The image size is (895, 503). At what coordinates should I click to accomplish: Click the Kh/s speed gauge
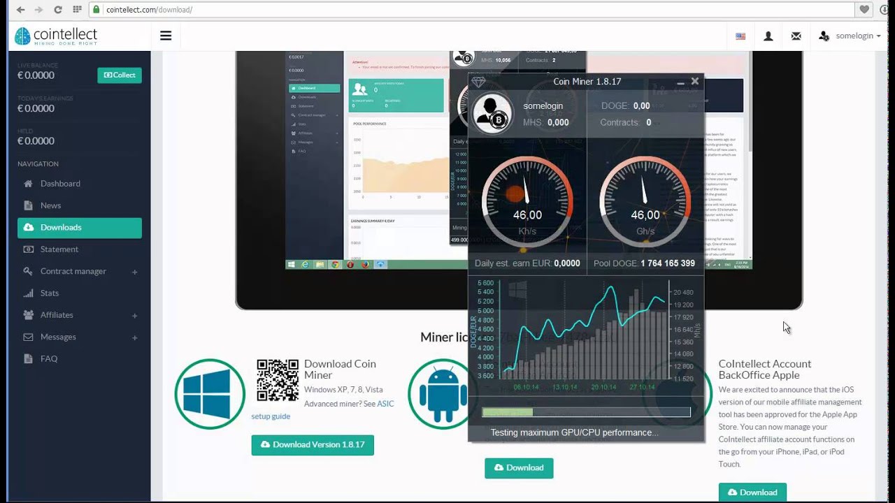coord(527,202)
